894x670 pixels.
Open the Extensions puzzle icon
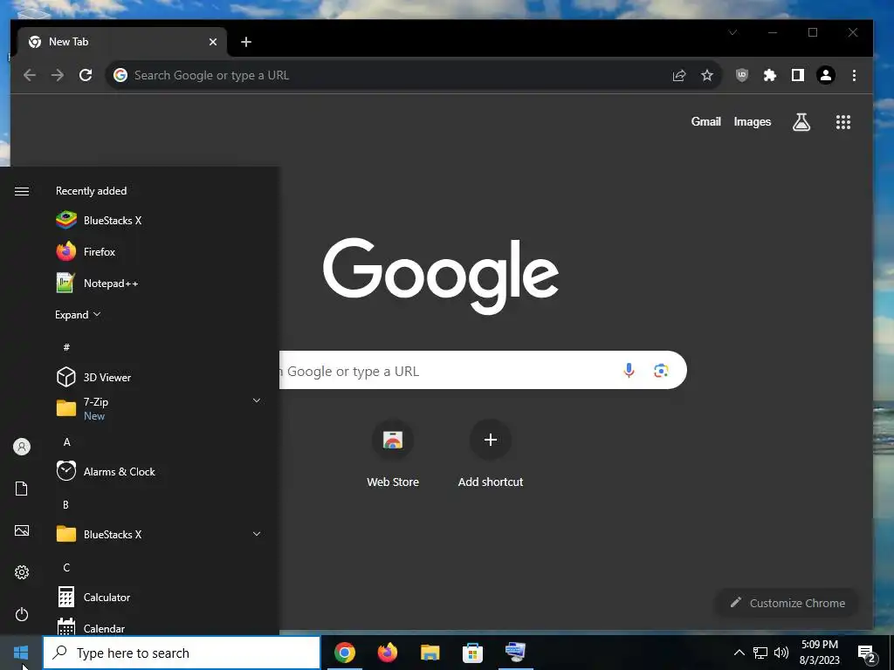pos(770,75)
